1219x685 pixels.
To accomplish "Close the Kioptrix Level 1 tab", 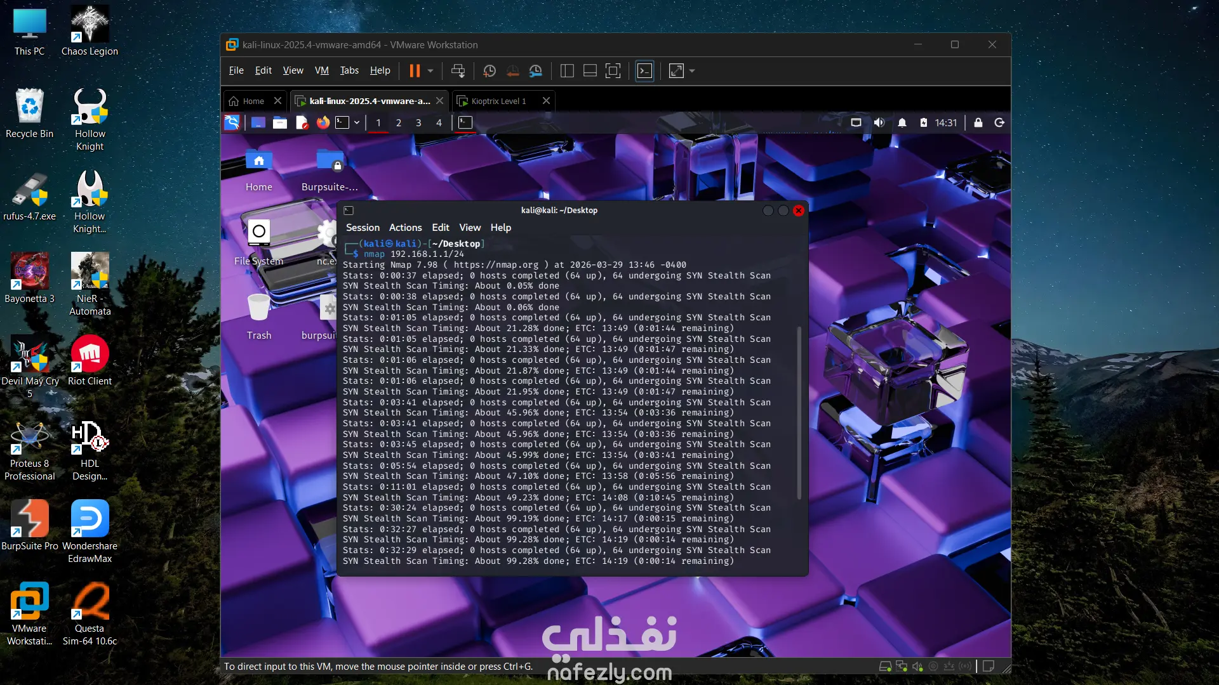I will coord(546,101).
